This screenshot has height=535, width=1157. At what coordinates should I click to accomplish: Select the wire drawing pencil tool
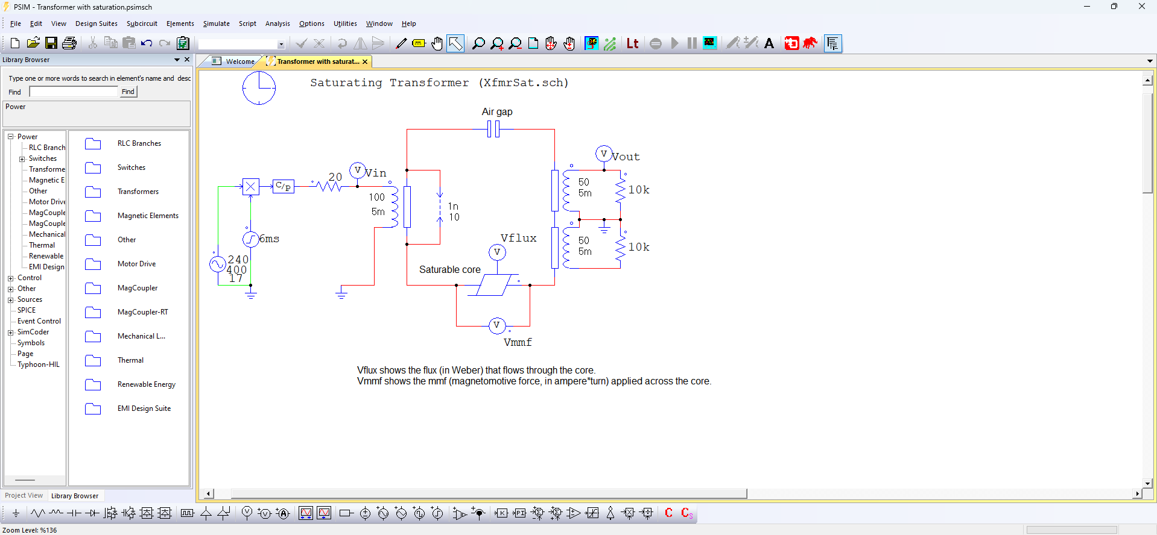[401, 43]
